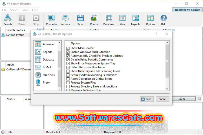The height and width of the screenshot is (135, 203).
Task: Toggle Disable Failed Periodic Commands checkbox
Action: point(68,60)
